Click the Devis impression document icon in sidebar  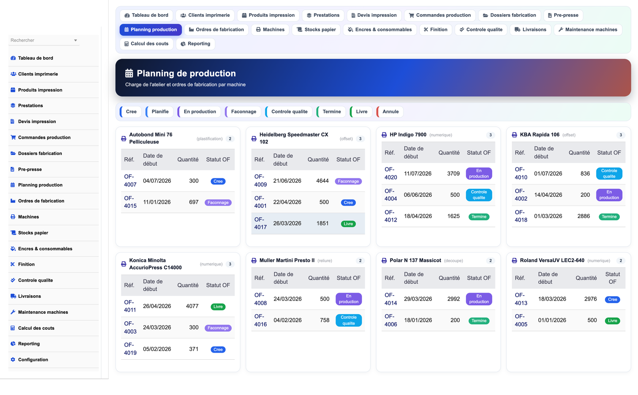click(x=13, y=122)
